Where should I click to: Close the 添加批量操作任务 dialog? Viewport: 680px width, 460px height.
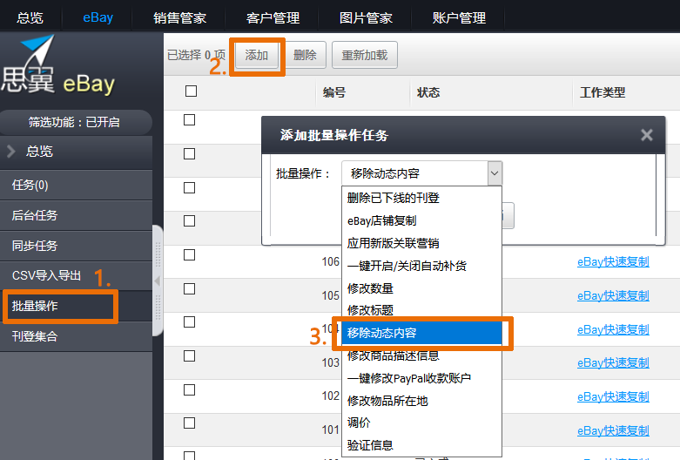point(647,135)
